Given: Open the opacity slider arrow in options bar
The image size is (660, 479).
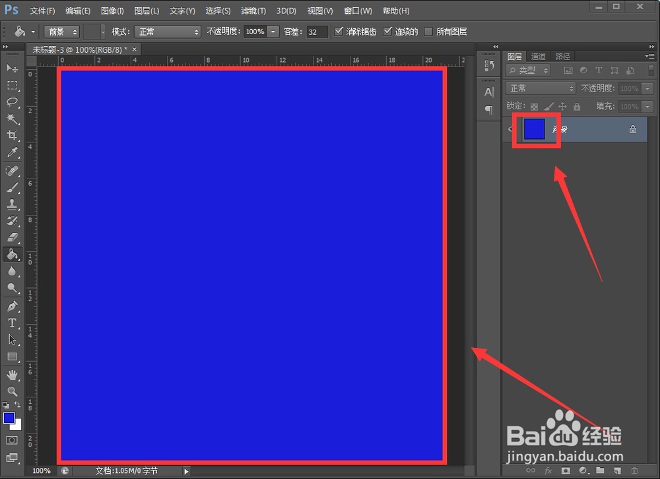Looking at the screenshot, I should (273, 32).
